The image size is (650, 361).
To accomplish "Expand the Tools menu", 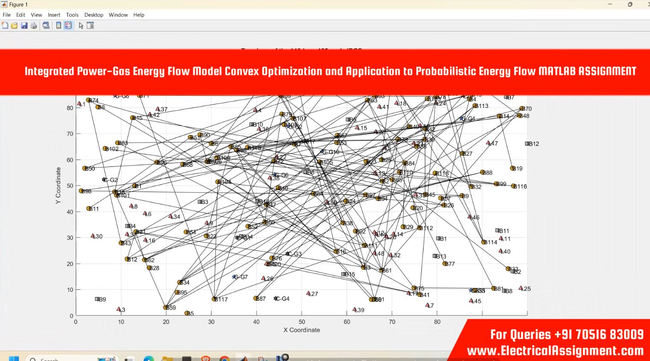I will [72, 15].
